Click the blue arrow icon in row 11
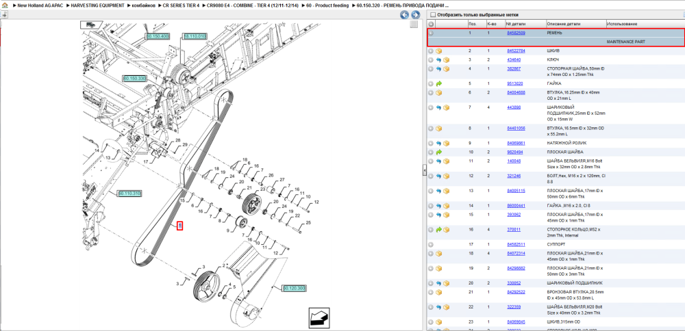 click(x=439, y=161)
